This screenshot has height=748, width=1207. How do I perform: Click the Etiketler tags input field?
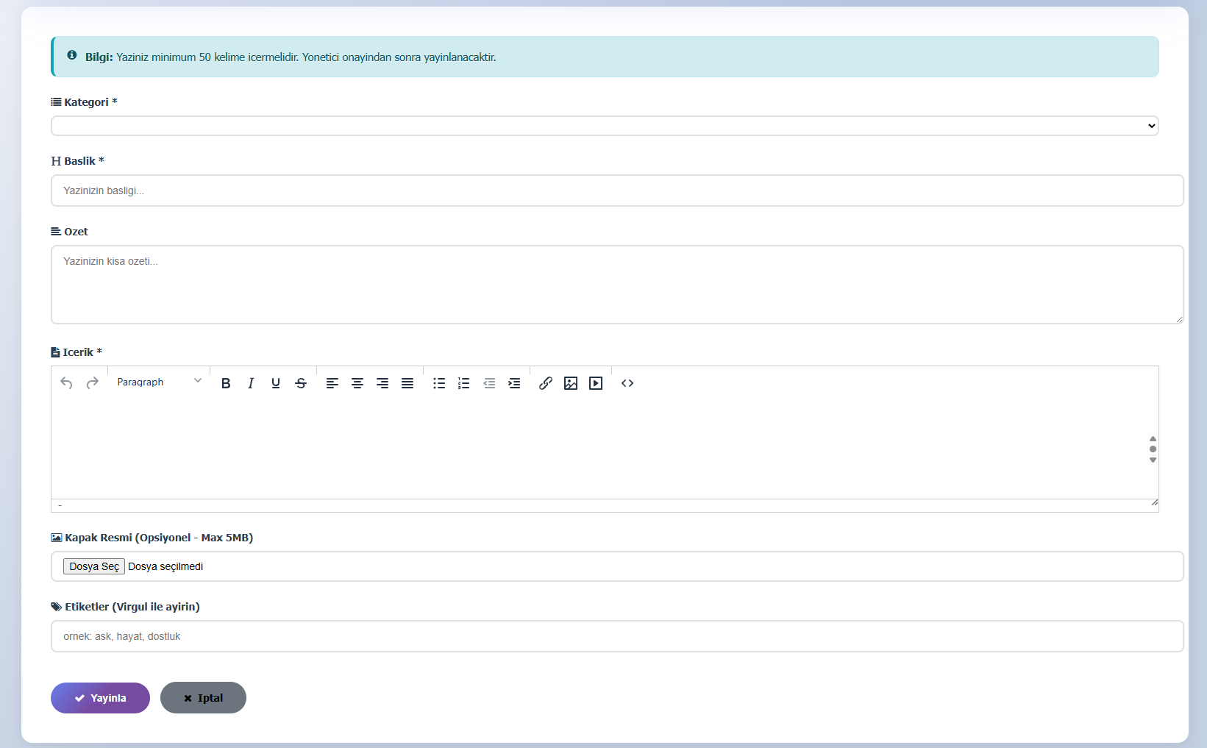pos(616,636)
